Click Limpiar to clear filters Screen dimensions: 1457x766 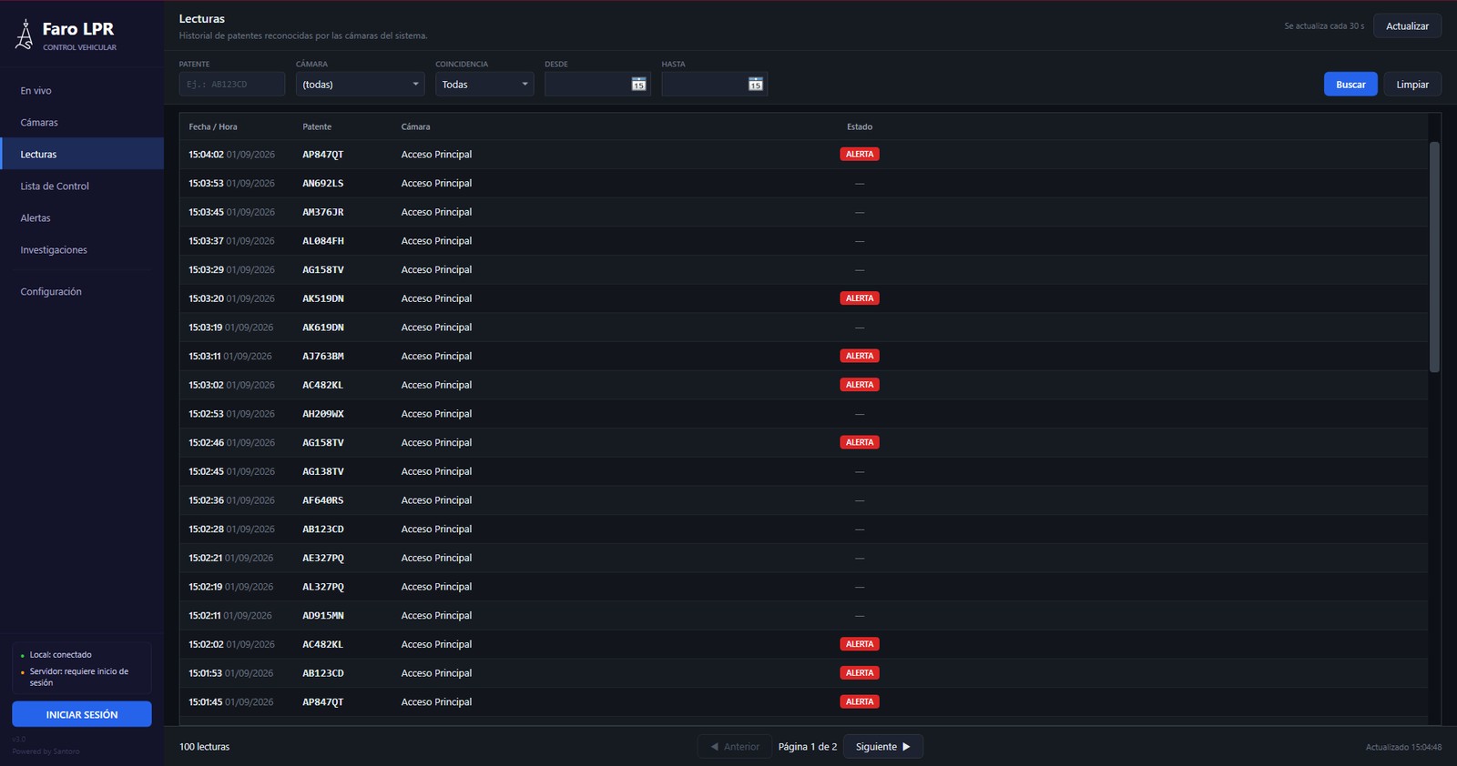point(1412,85)
